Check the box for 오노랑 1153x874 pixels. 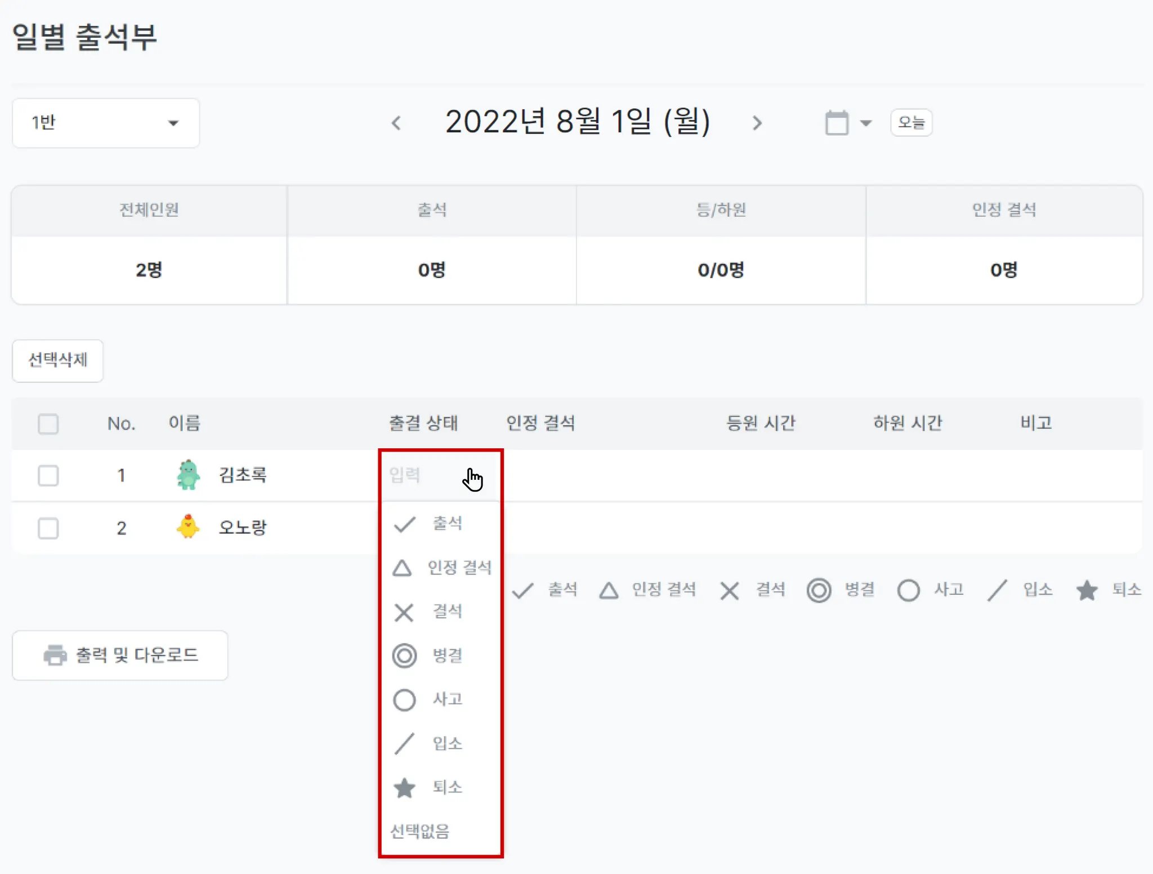coord(48,528)
